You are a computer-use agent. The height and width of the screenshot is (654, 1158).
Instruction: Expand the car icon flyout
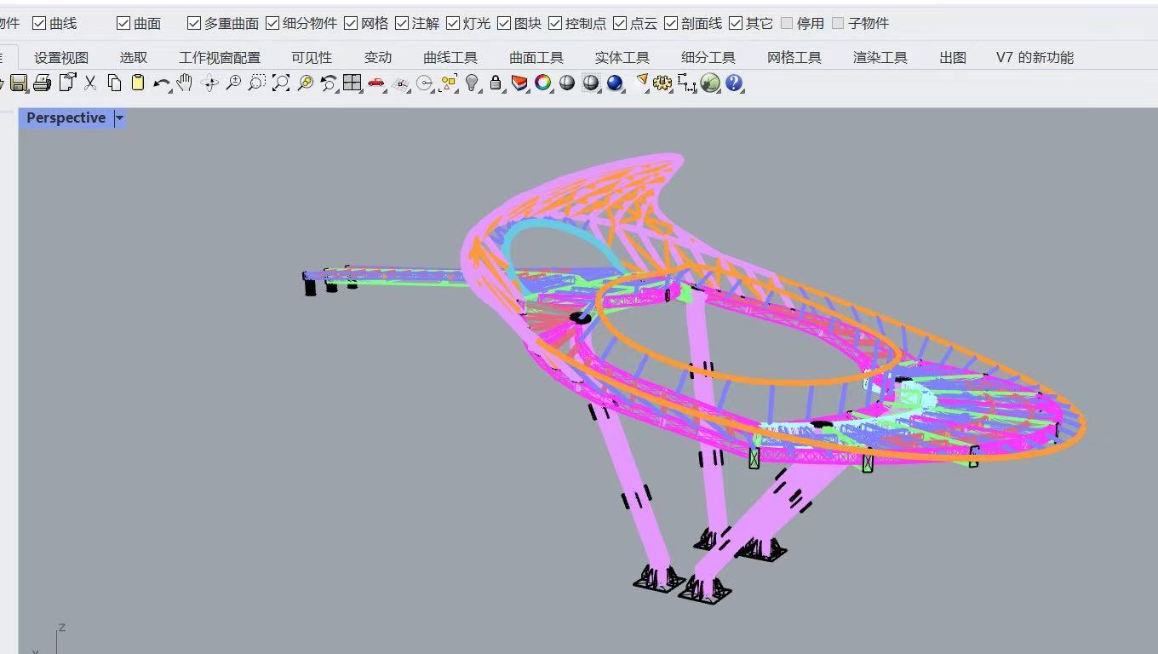(385, 89)
